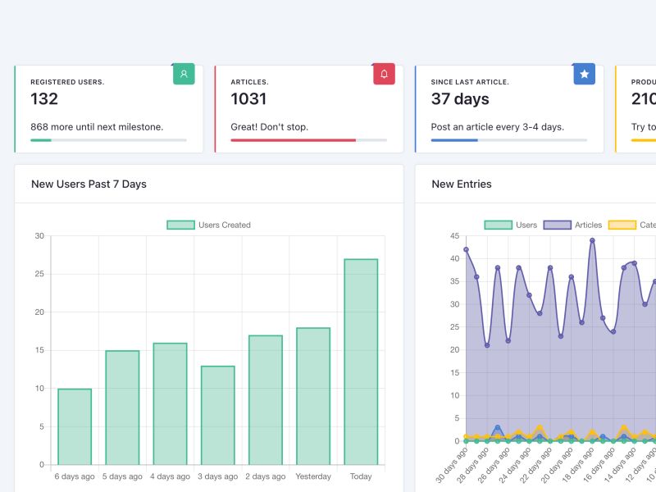This screenshot has height=492, width=656.
Task: Click the first Articles point at 30 days ago
Action: 466,249
